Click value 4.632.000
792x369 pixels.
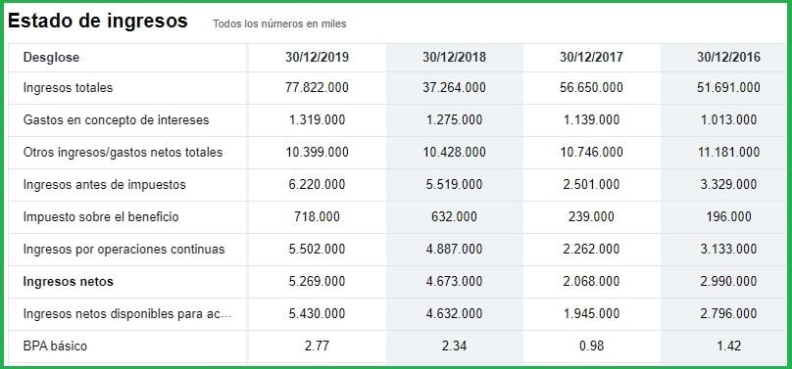[x=454, y=313]
